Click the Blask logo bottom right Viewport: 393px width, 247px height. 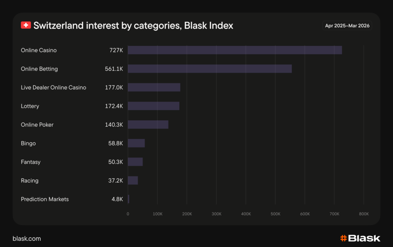pyautogui.click(x=360, y=238)
